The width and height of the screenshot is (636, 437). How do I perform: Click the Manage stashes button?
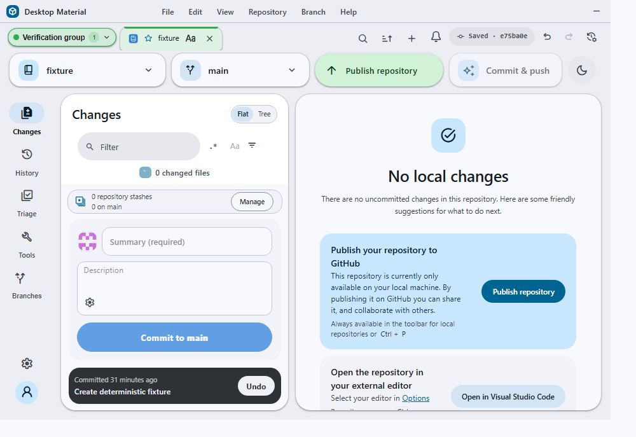click(x=252, y=202)
